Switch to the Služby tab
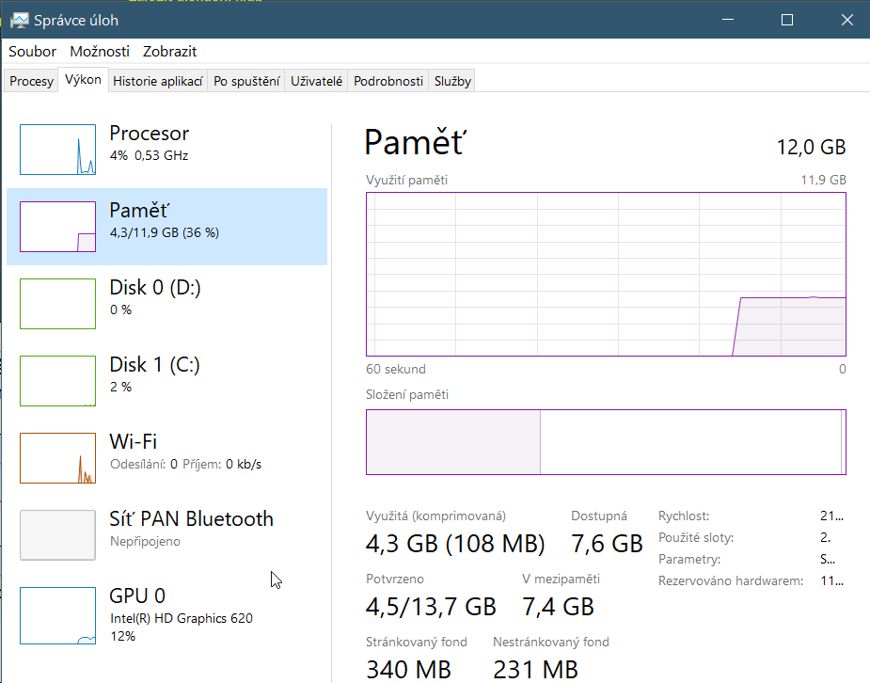Image resolution: width=870 pixels, height=683 pixels. [452, 81]
